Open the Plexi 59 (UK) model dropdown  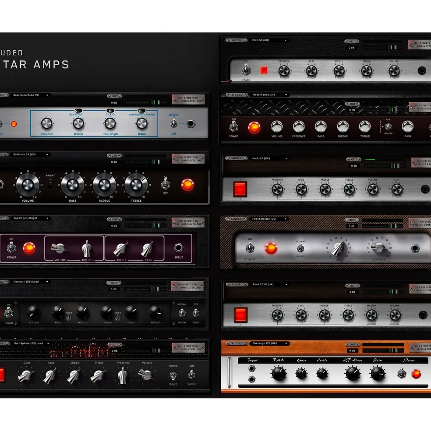(269, 40)
